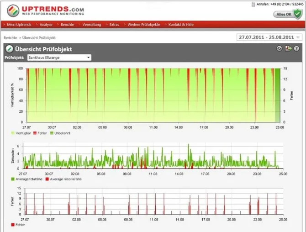Open the Analyse menu

click(46, 25)
